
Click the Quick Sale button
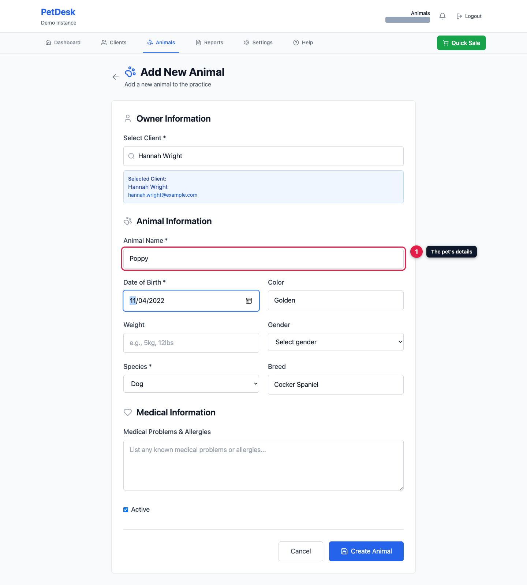point(461,43)
